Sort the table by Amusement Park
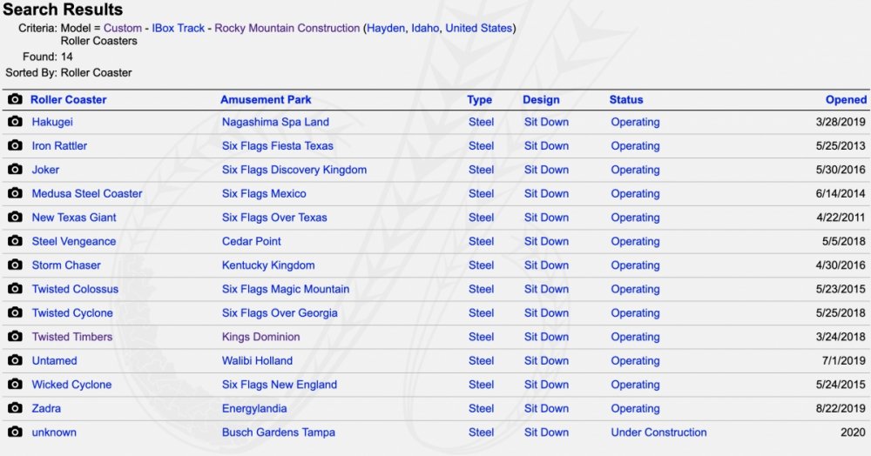 point(266,99)
